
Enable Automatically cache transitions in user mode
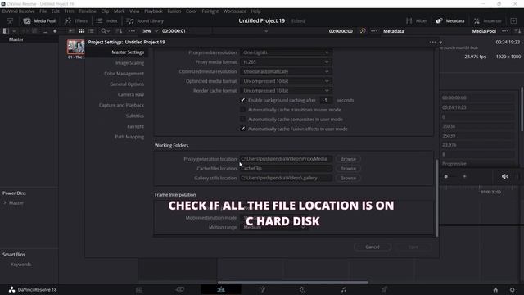pos(242,110)
